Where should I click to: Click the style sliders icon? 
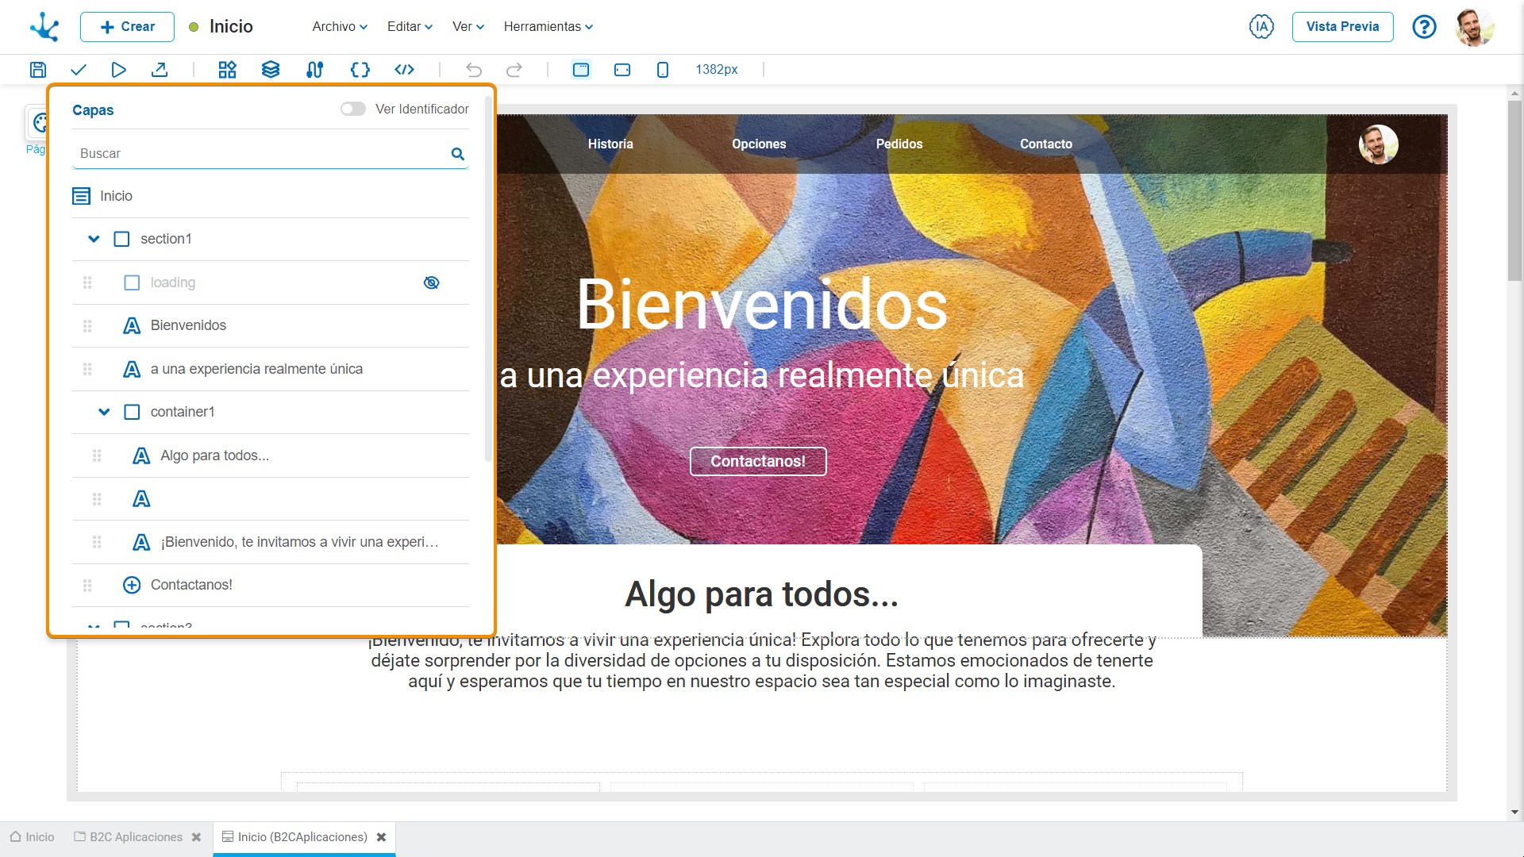(x=314, y=70)
